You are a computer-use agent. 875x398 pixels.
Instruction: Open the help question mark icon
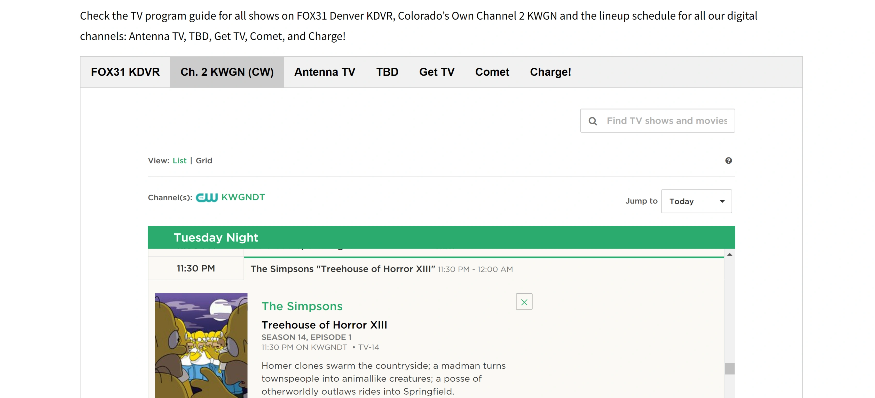pyautogui.click(x=729, y=161)
